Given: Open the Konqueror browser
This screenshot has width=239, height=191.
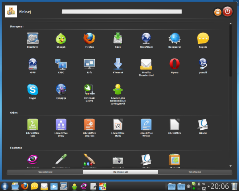Looking at the screenshot, I should tap(174, 40).
